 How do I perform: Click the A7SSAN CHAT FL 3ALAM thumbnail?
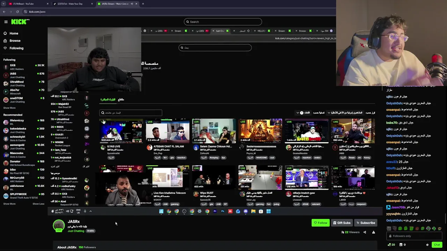168,131
